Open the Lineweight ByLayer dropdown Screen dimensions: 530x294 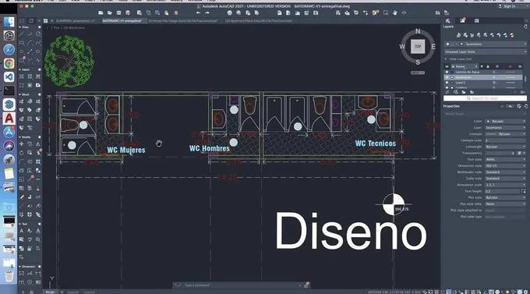506,147
